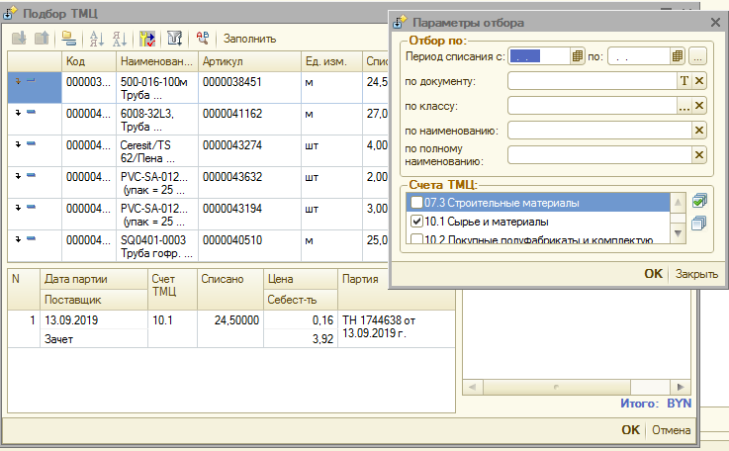This screenshot has width=729, height=451.
Task: Click the move row up toolbar icon
Action: pyautogui.click(x=42, y=39)
